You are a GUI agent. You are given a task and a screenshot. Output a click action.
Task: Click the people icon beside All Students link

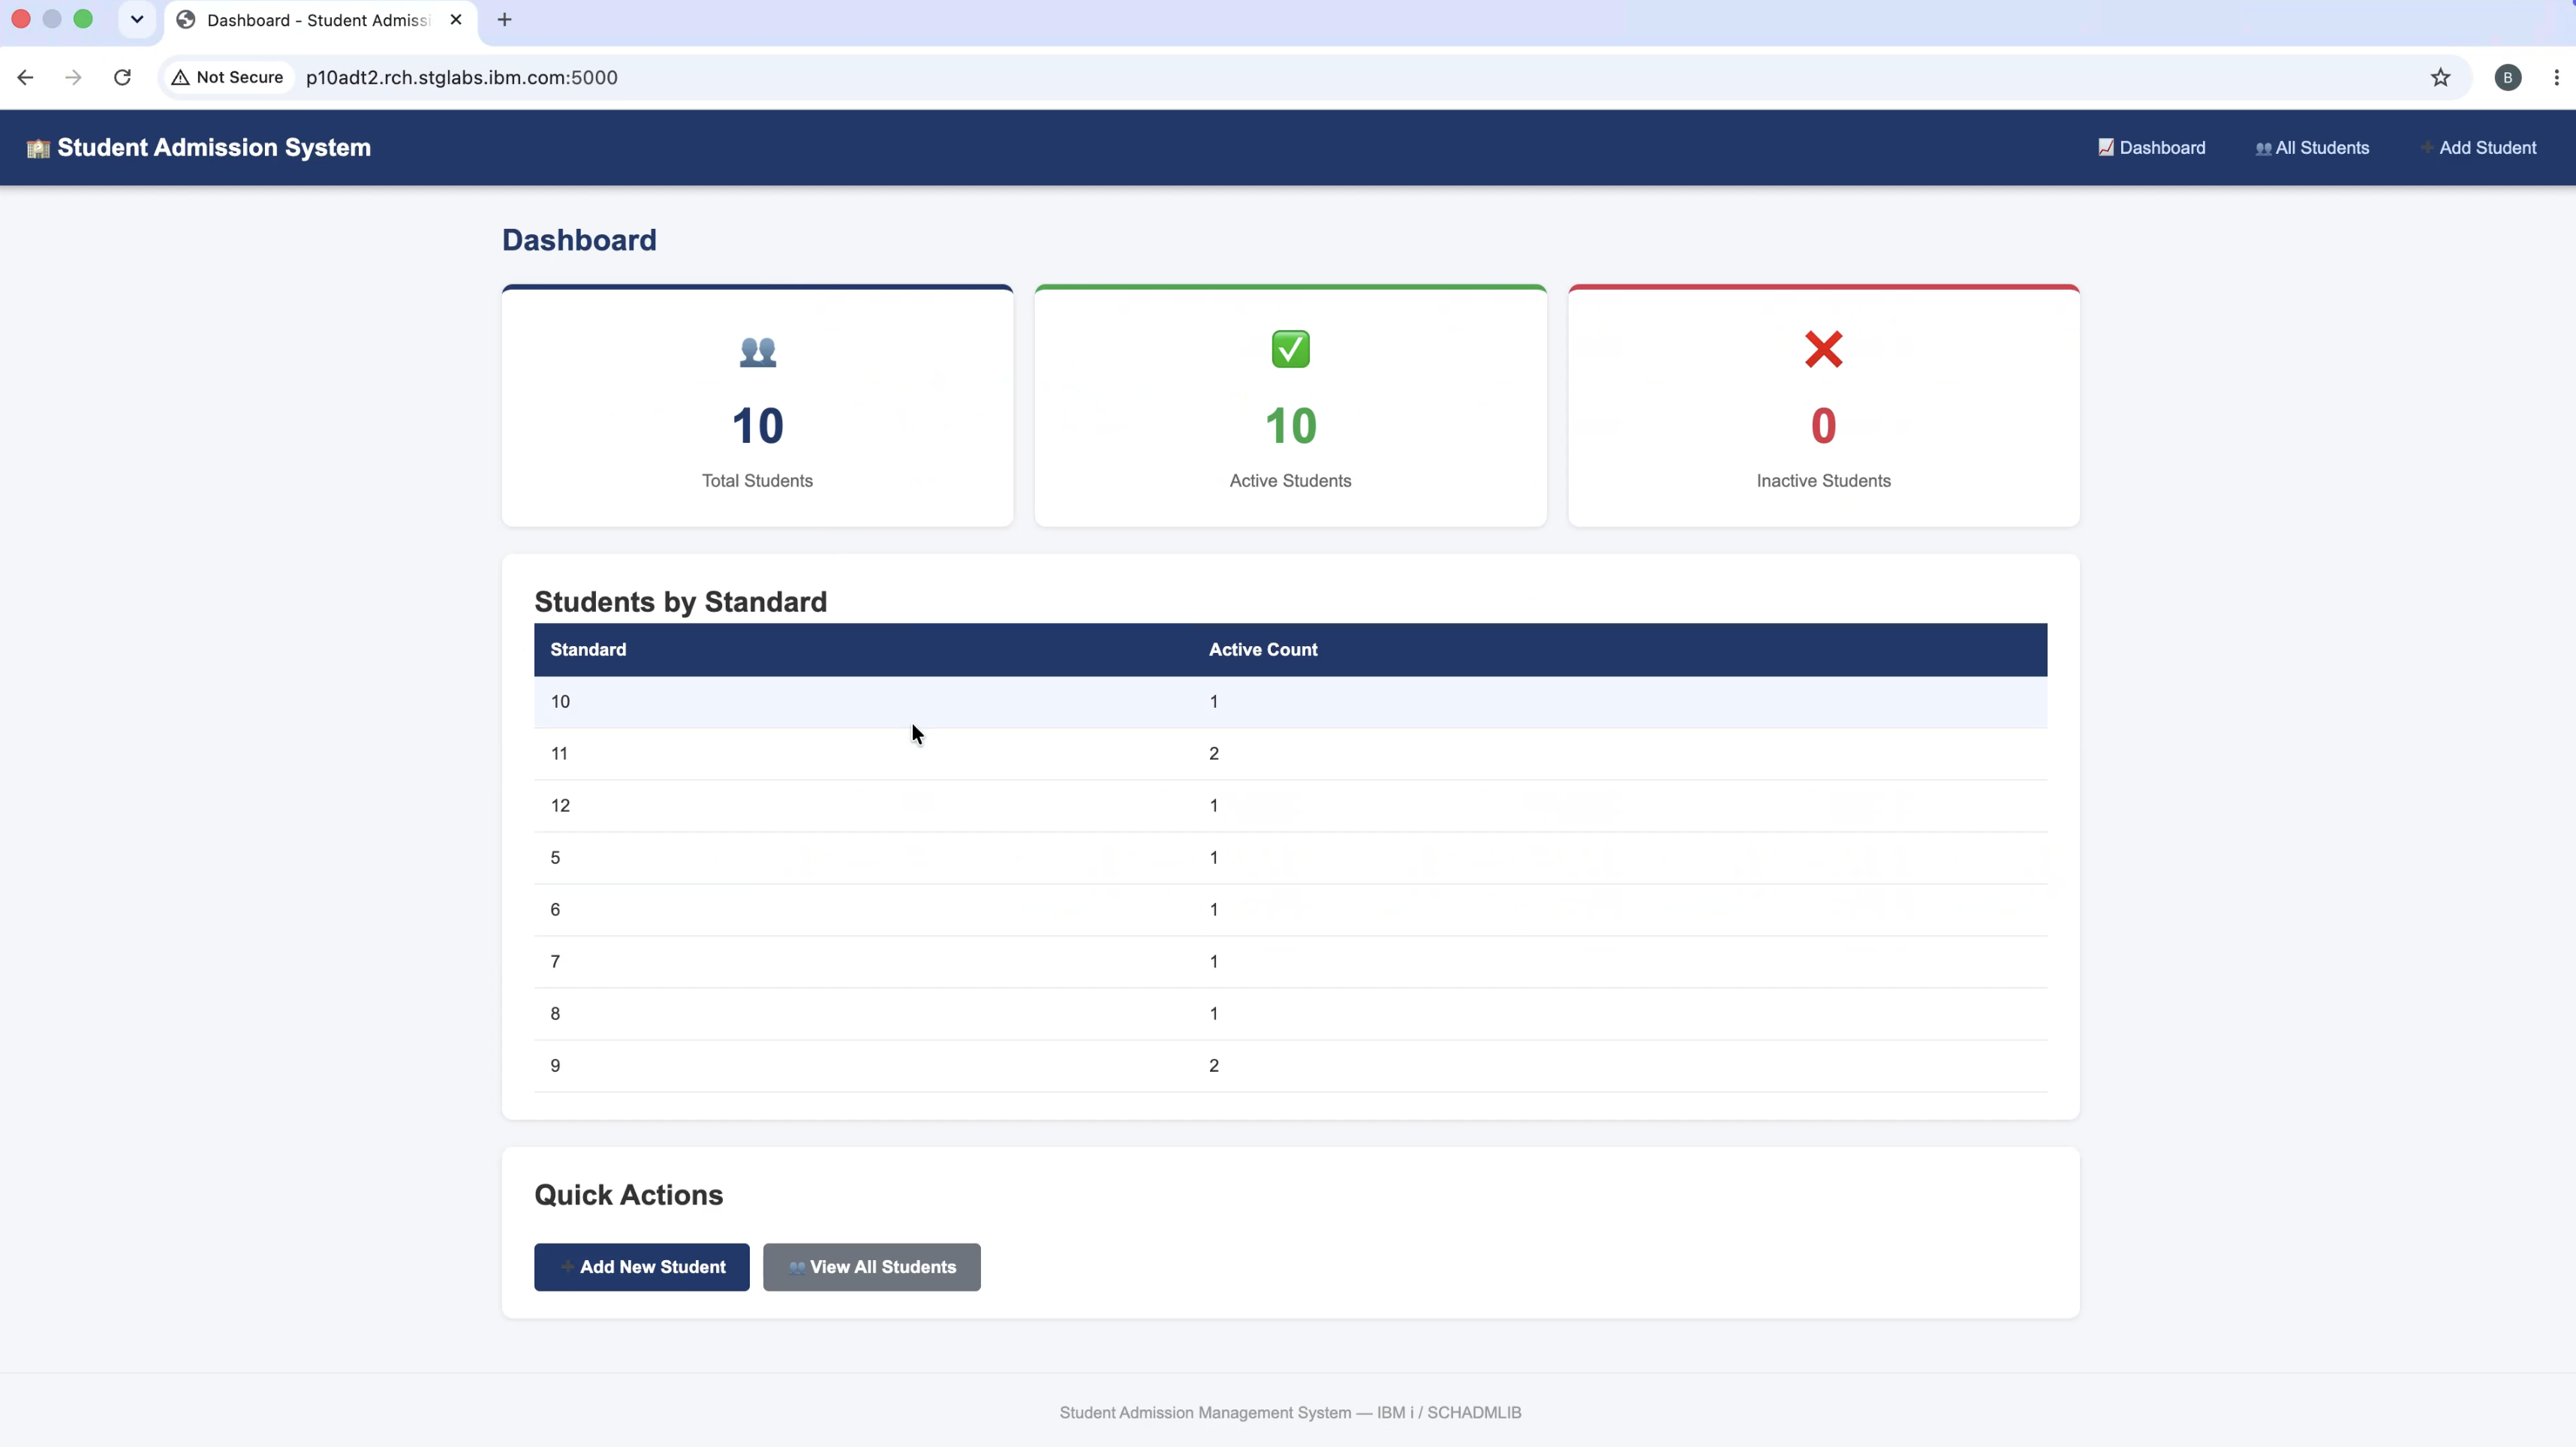2264,148
